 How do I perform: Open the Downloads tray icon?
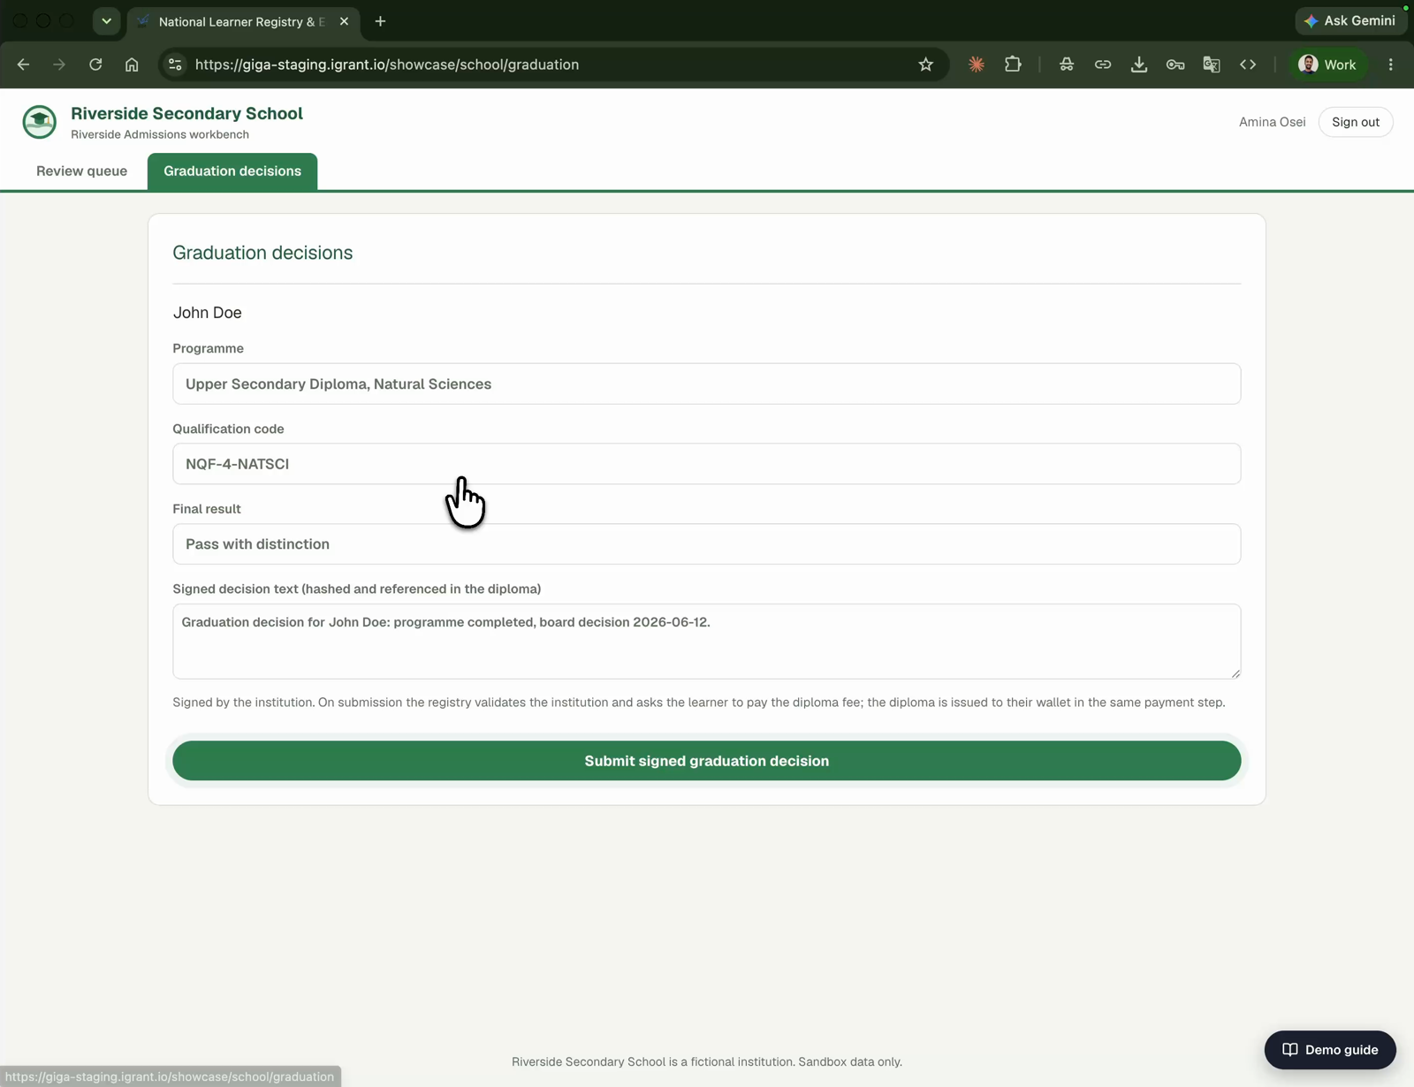1139,65
